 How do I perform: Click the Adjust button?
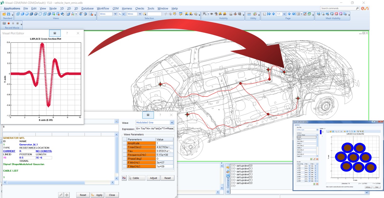point(153,178)
